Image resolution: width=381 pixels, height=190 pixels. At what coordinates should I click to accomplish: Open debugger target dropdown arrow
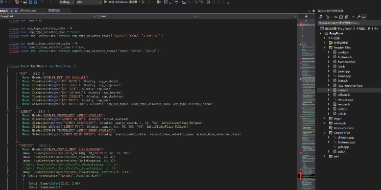point(139,2)
